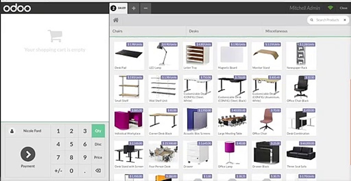Add Letter Tray product

pyautogui.click(x=198, y=56)
